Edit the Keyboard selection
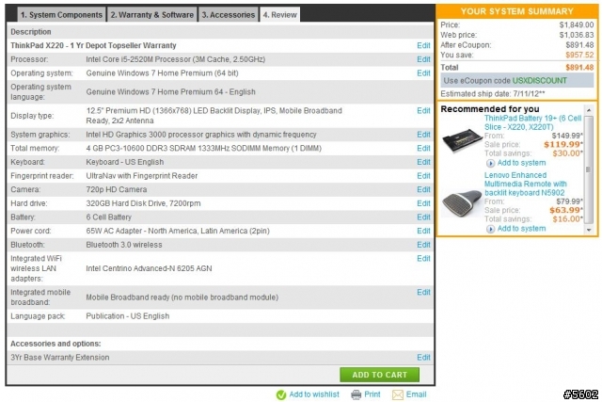Viewport: 602px width, 402px height. click(x=423, y=162)
